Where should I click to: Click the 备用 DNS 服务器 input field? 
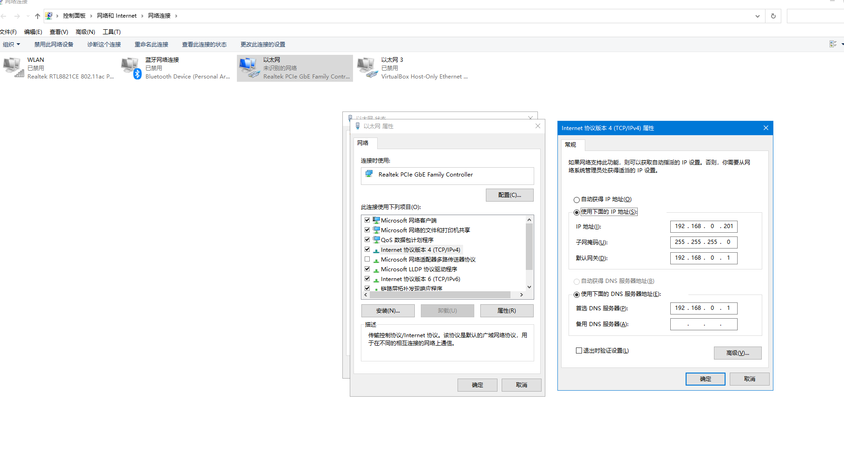[x=703, y=324]
